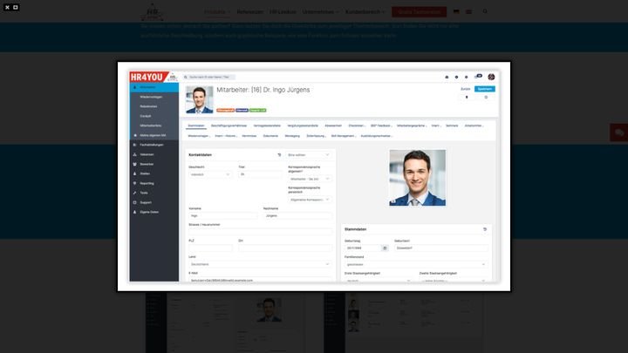Image resolution: width=628 pixels, height=353 pixels.
Task: Open the Geschlecht dropdown
Action: click(x=210, y=174)
